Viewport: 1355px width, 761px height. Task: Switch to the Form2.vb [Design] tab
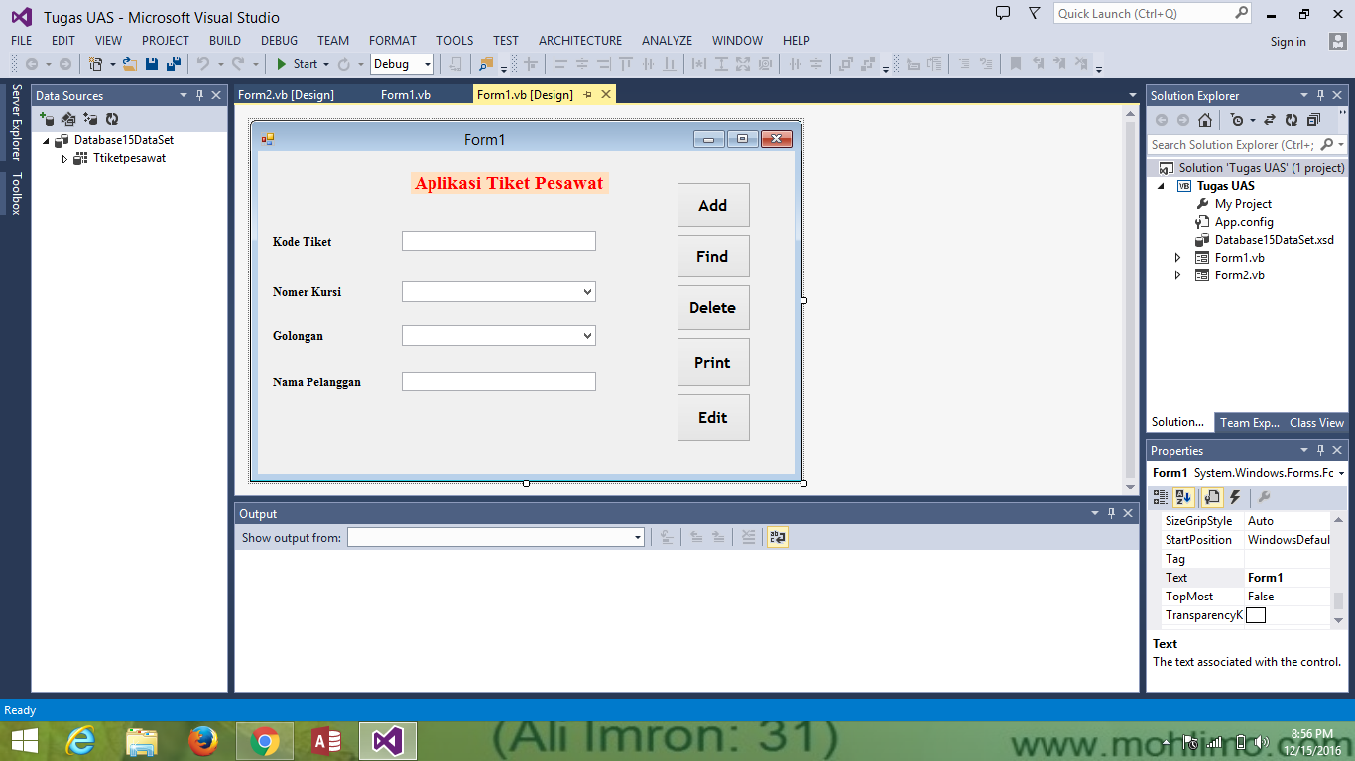pyautogui.click(x=288, y=94)
